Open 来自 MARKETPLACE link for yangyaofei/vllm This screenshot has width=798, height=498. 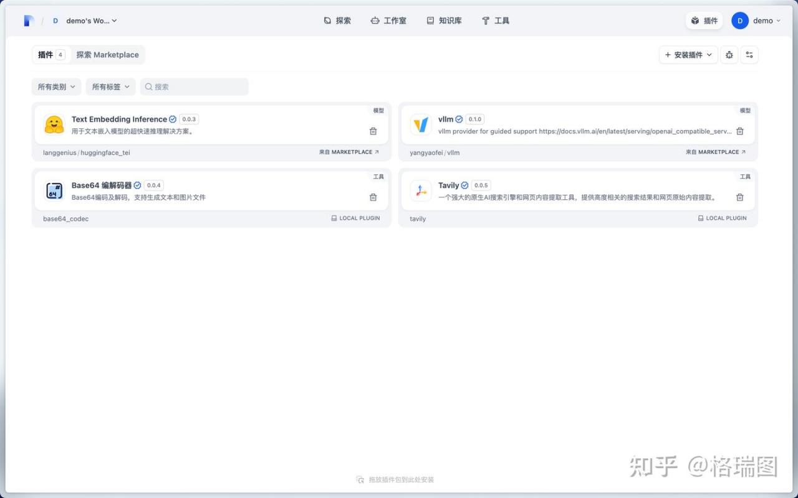point(716,152)
